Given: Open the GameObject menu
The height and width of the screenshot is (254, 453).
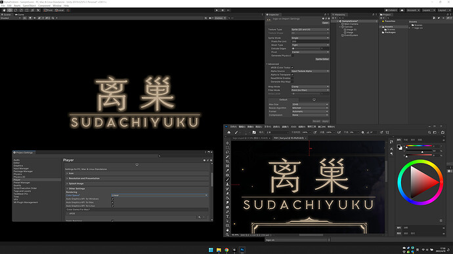Looking at the screenshot, I should pos(29,5).
